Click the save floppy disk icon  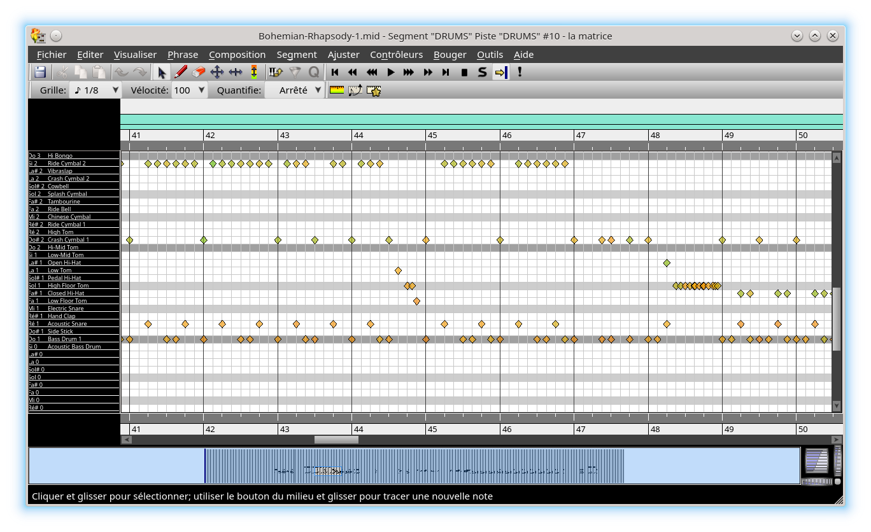pyautogui.click(x=40, y=72)
